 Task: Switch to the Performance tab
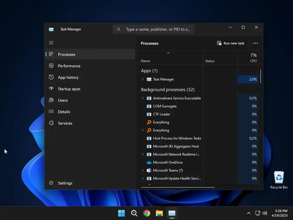90,66
